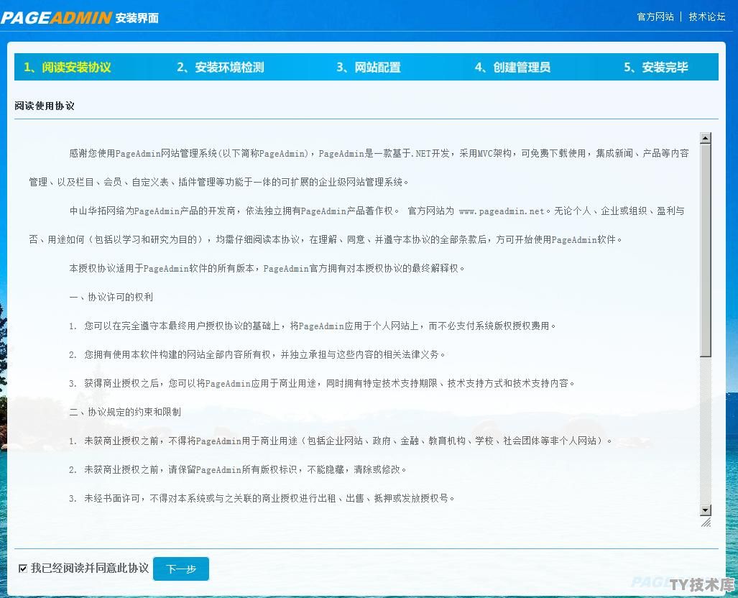Click the line starting 未获商业授权之前，请保留PageAdmin
Screen dimensions: 738x598
coord(238,469)
